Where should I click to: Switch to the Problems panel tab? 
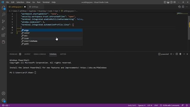pos(15,54)
